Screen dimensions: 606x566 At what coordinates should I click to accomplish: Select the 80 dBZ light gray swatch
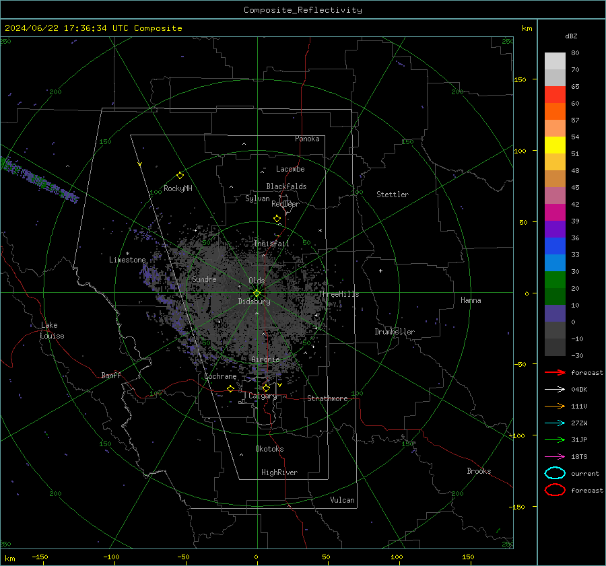555,61
